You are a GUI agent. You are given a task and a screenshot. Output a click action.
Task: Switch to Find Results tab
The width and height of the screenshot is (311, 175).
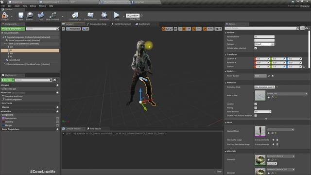[95, 129]
